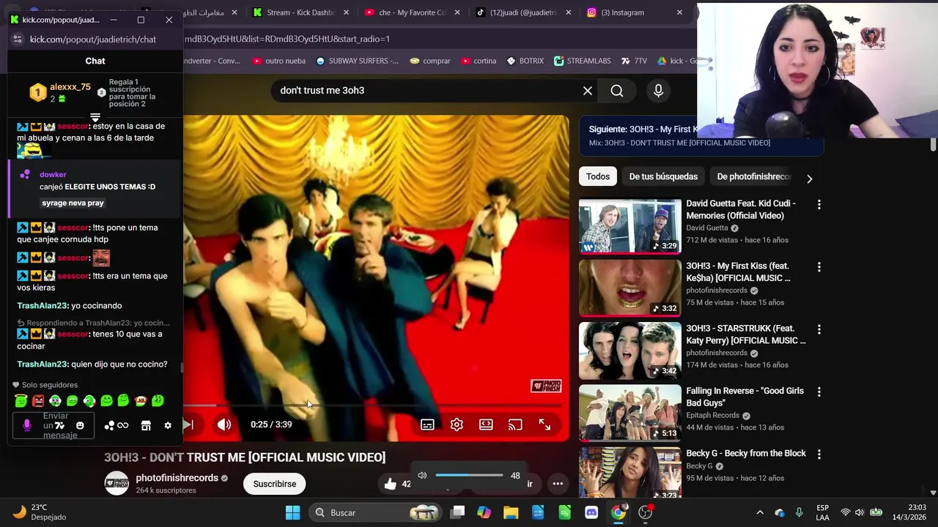938x527 pixels.
Task: Open BOTRIX bookmark
Action: [525, 61]
